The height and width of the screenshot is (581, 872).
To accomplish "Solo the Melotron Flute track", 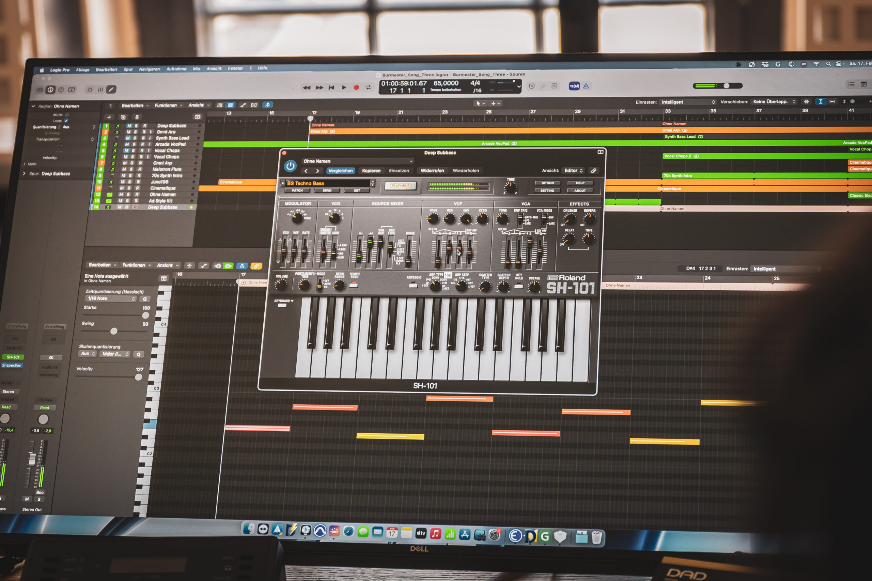I will (x=131, y=170).
